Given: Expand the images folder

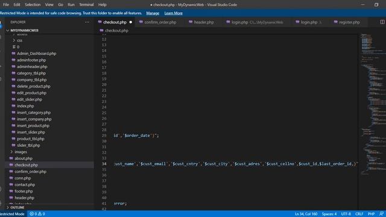Looking at the screenshot, I should coord(21,152).
